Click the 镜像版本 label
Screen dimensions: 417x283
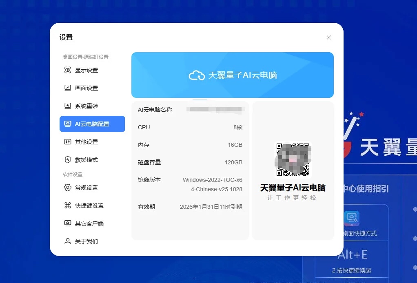[x=149, y=180]
